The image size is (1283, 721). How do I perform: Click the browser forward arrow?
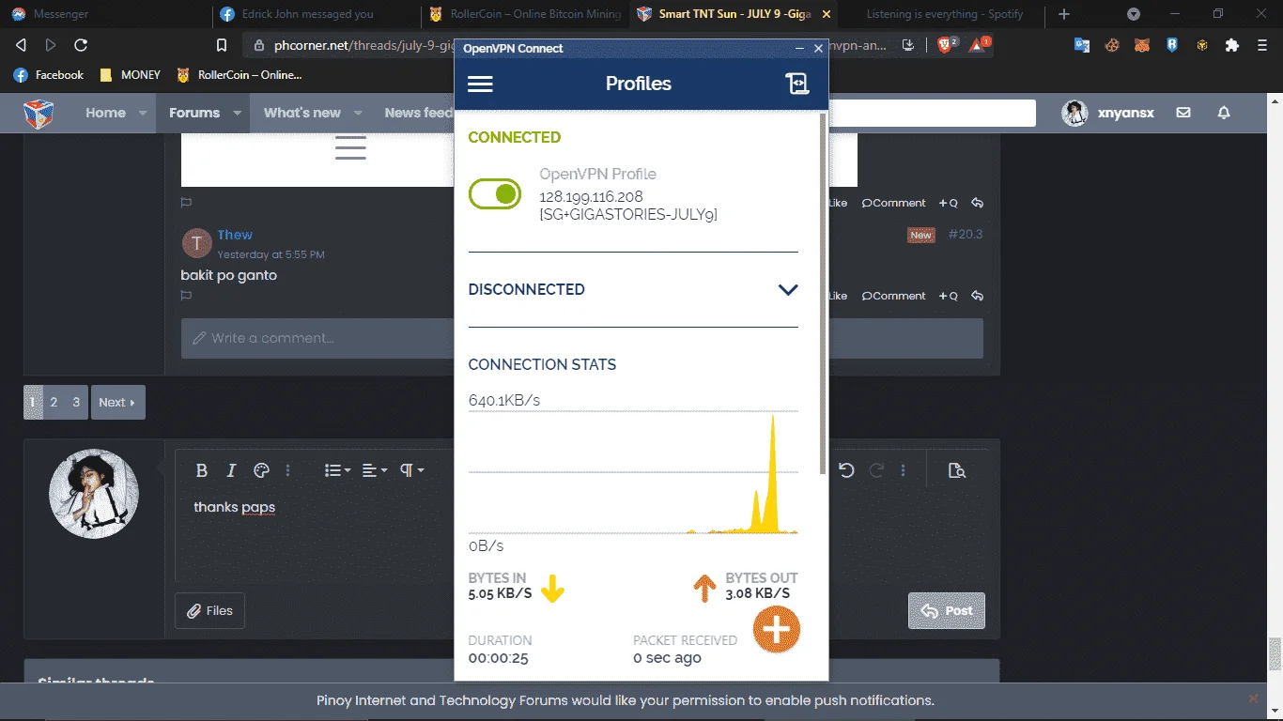click(x=51, y=45)
